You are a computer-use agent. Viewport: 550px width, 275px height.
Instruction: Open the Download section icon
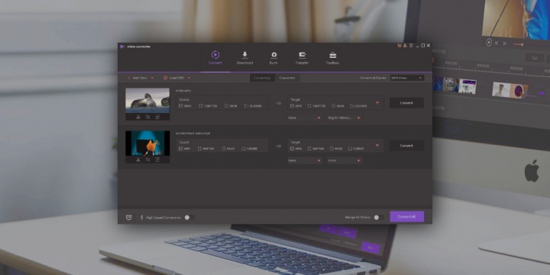(x=244, y=55)
